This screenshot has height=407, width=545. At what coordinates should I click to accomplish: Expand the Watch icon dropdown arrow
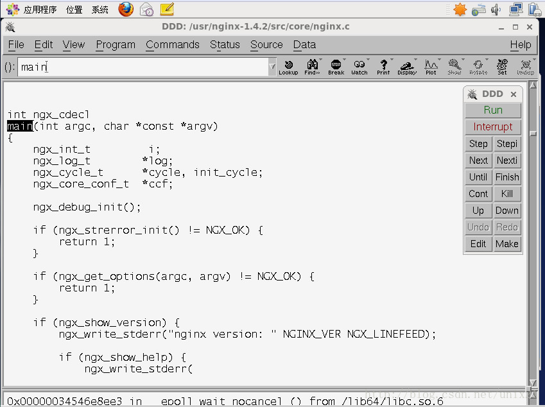tap(368, 60)
